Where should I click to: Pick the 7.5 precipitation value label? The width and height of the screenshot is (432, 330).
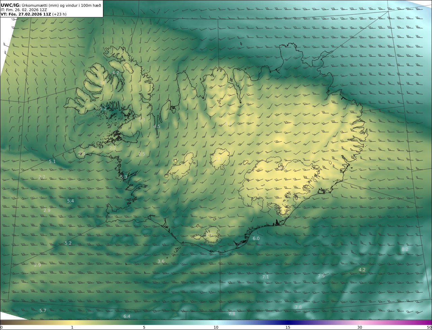coord(321,276)
